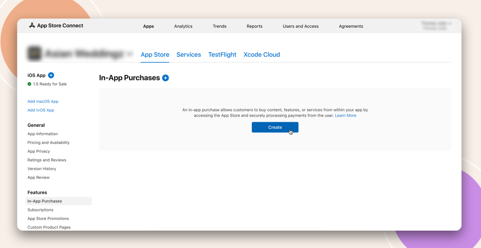Click Add tvOS App link
The width and height of the screenshot is (481, 248).
[41, 110]
